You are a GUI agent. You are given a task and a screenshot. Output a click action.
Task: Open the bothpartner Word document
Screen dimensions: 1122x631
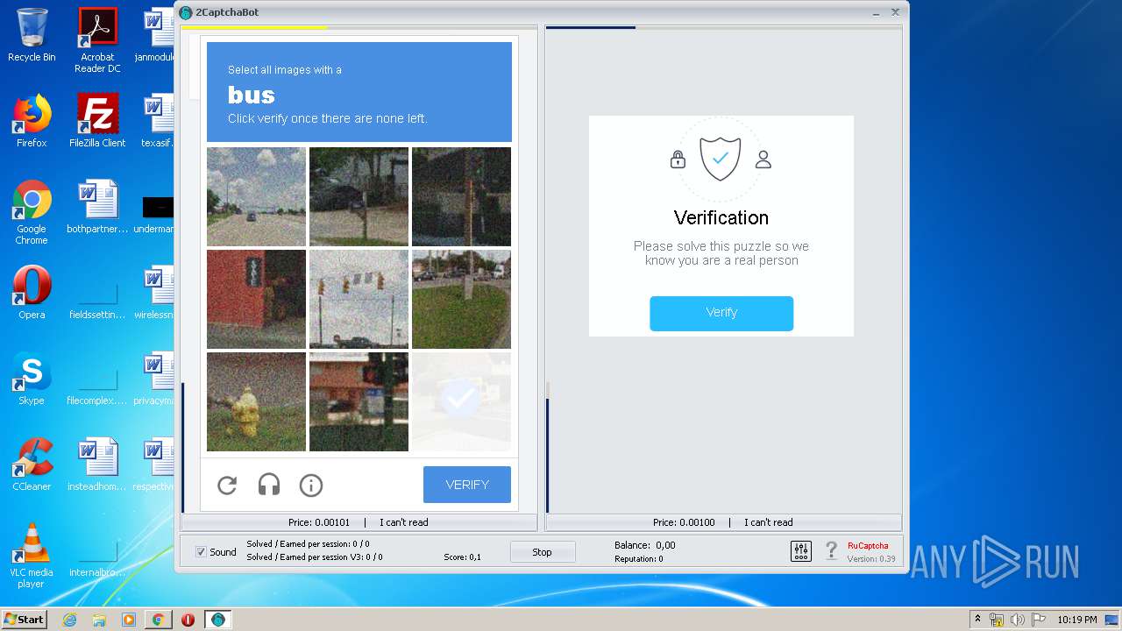[x=97, y=208]
